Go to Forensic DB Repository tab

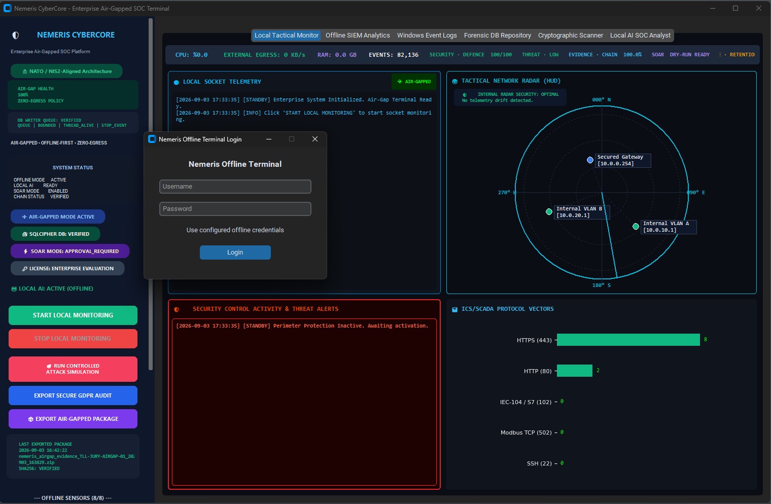pos(498,35)
